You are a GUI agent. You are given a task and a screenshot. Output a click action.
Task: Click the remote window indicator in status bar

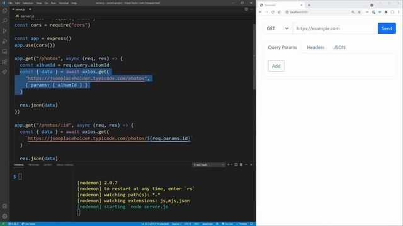click(3, 224)
